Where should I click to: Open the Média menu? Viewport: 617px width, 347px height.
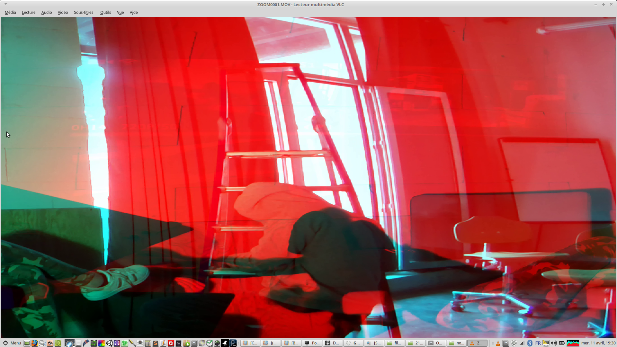(x=10, y=13)
